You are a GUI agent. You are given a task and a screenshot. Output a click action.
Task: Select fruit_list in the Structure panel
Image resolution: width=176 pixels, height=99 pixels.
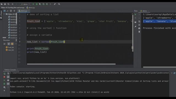pyautogui.click(x=10, y=47)
